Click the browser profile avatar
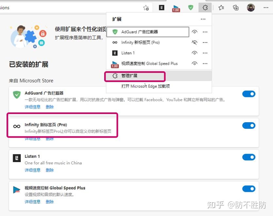This screenshot has height=216, width=273. click(251, 7)
